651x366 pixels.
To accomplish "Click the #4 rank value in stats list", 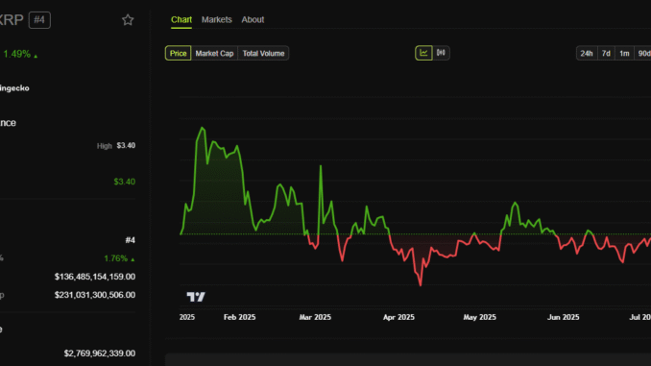I will pyautogui.click(x=131, y=240).
